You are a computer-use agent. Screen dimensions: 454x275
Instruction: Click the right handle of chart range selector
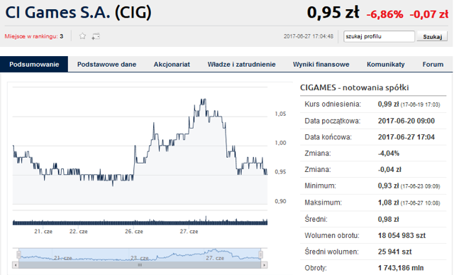(260, 254)
